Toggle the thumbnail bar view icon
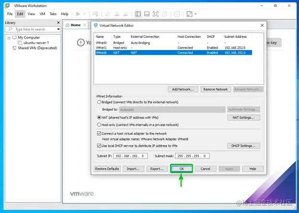This screenshot has width=299, height=213. [147, 14]
